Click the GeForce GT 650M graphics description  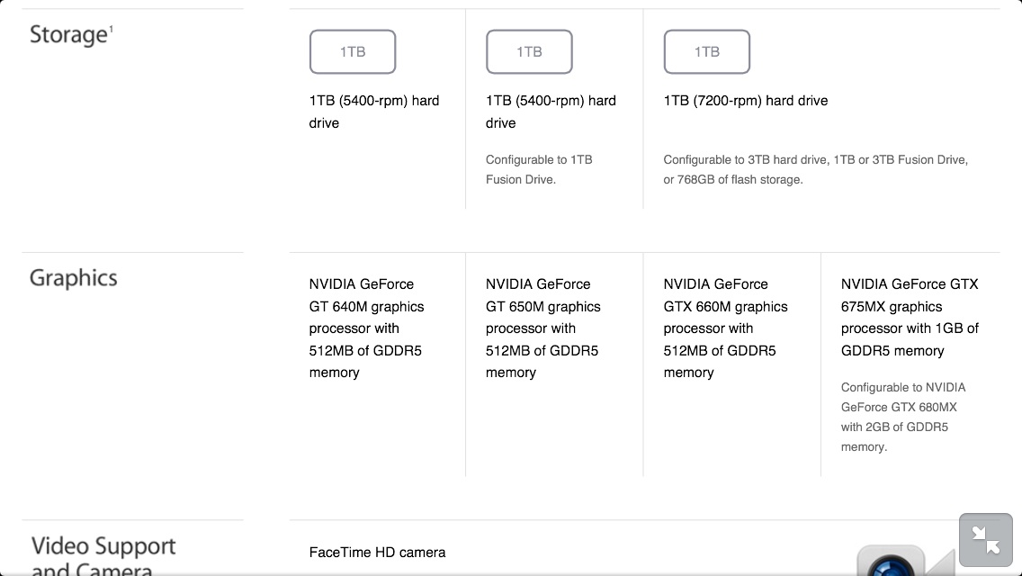coord(543,328)
